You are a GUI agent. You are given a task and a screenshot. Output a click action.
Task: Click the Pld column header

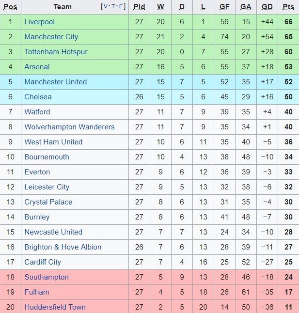[139, 7]
